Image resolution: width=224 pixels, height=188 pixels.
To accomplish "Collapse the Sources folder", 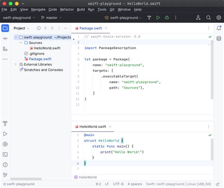I will tap(21, 43).
